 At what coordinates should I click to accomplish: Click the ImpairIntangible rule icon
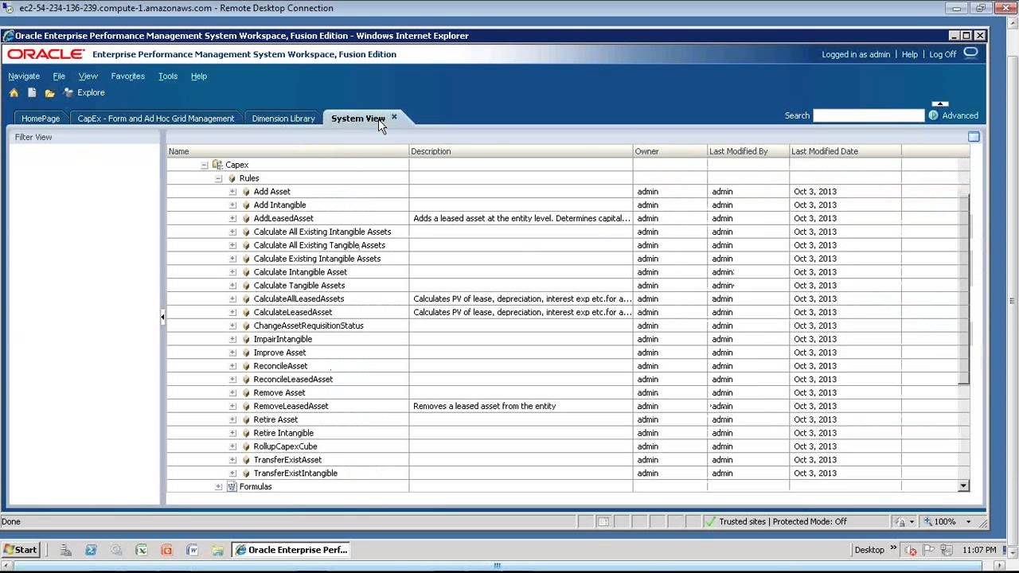click(x=246, y=340)
